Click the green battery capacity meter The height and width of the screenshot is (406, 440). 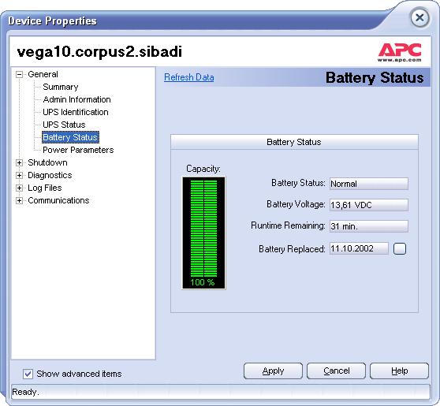coord(203,233)
